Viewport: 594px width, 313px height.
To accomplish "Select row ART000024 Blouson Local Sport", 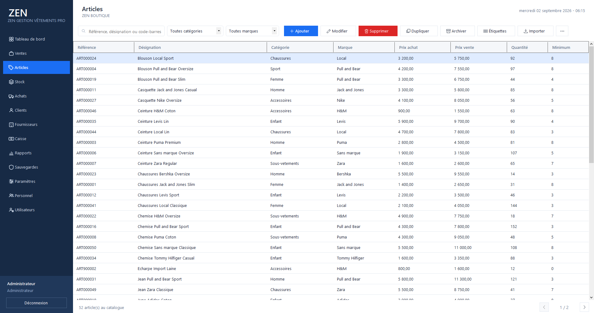I will 331,58.
